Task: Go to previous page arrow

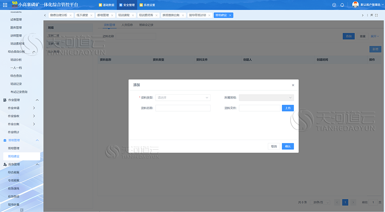Action: (x=337, y=202)
